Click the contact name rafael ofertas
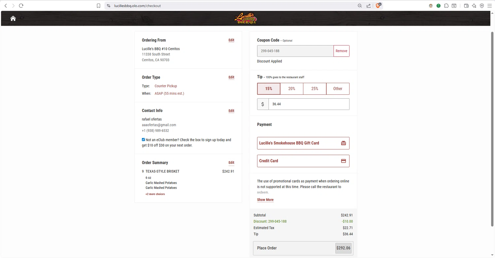Screen dimensions: 495x258 (x=152, y=119)
